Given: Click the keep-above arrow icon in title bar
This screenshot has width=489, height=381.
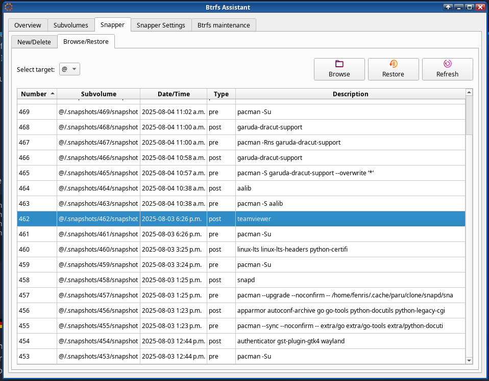Looking at the screenshot, I should (448, 7).
